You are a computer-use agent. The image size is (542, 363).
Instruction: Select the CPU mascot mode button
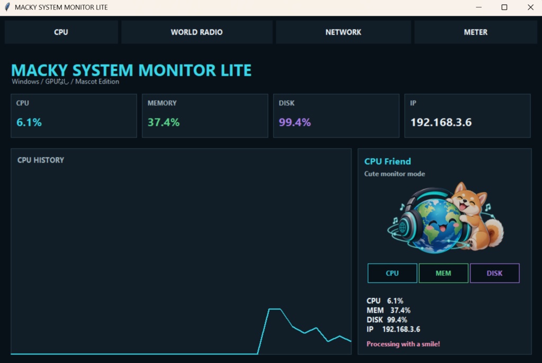pos(392,273)
